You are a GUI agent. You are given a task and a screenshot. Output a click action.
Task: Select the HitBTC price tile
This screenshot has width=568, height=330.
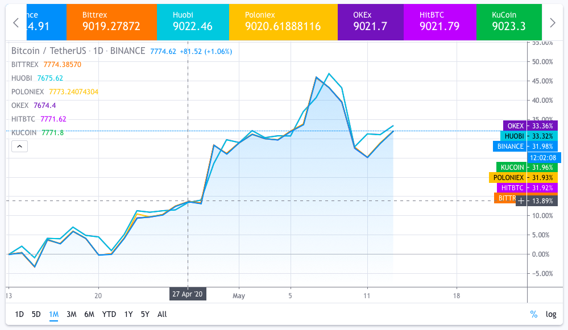tap(440, 22)
